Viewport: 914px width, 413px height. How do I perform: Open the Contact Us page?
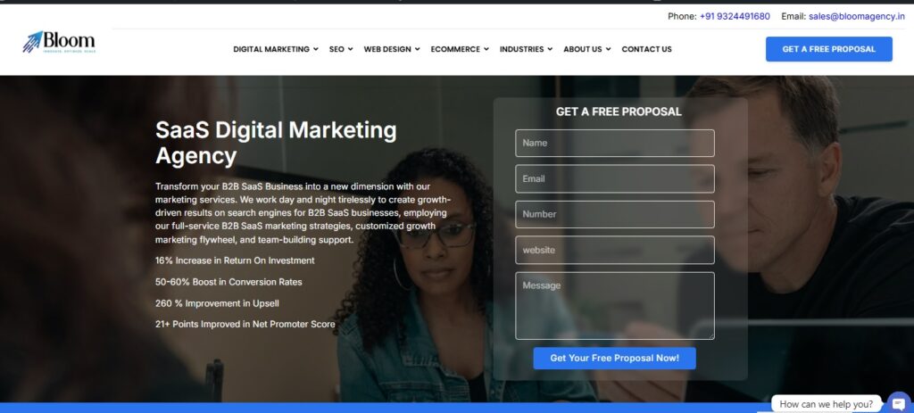coord(646,50)
